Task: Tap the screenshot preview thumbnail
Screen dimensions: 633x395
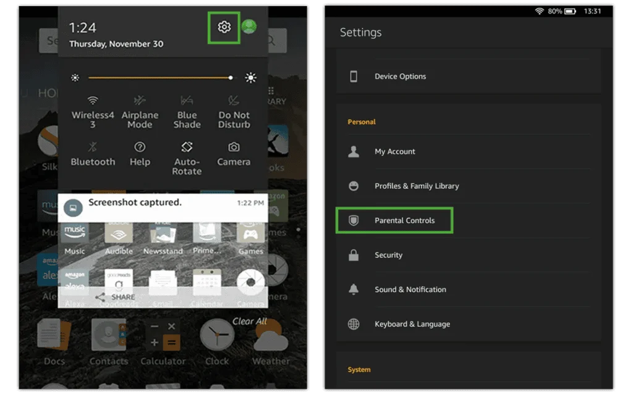Action: click(163, 265)
